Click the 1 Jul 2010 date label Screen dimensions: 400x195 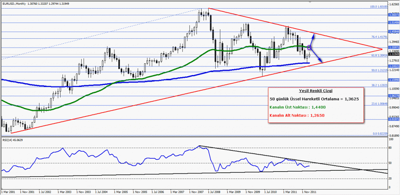(271, 191)
